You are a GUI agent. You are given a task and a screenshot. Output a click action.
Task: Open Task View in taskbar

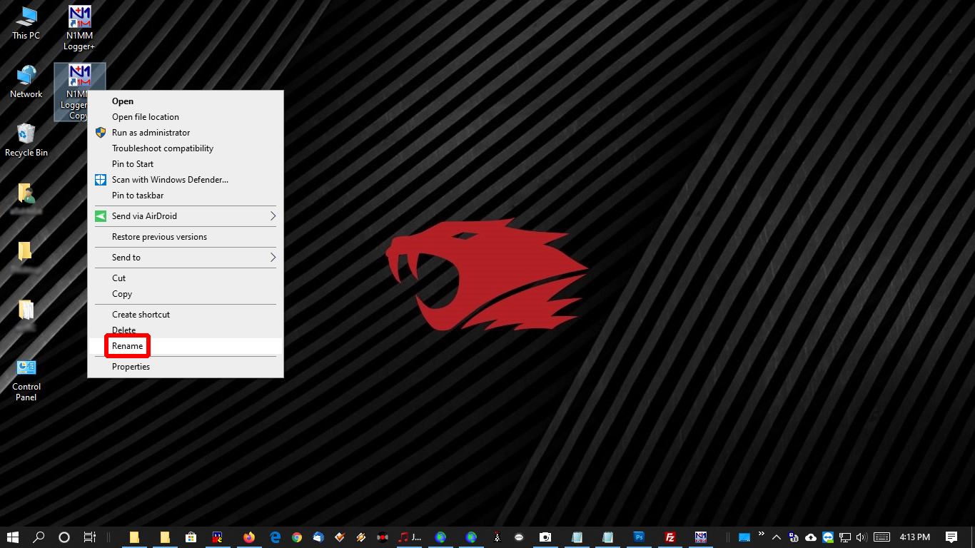(89, 537)
